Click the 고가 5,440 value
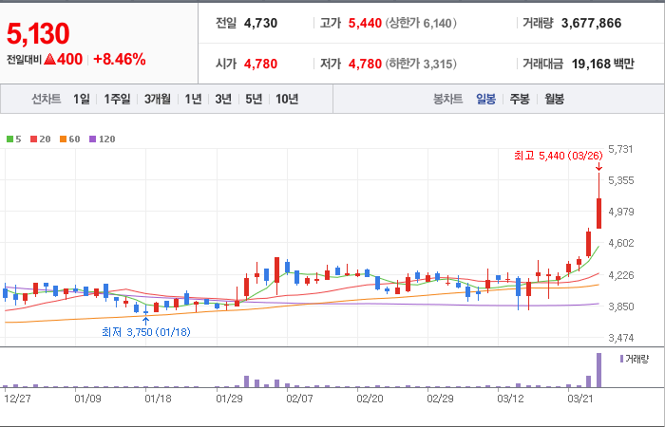Viewport: 665px width, 427px height. pyautogui.click(x=365, y=23)
